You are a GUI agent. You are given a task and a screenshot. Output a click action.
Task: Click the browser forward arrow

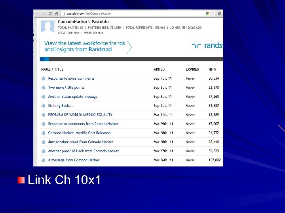pyautogui.click(x=44, y=13)
